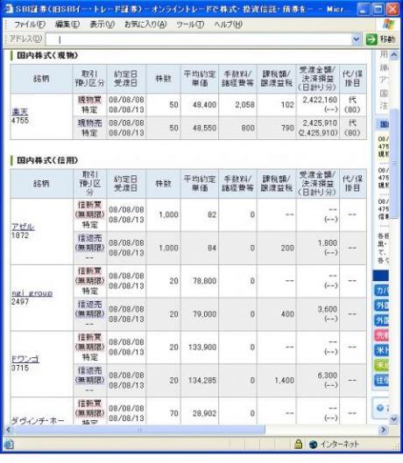Open the ファイル(F) menu
Viewport: 403px width, 463px height.
[30, 25]
